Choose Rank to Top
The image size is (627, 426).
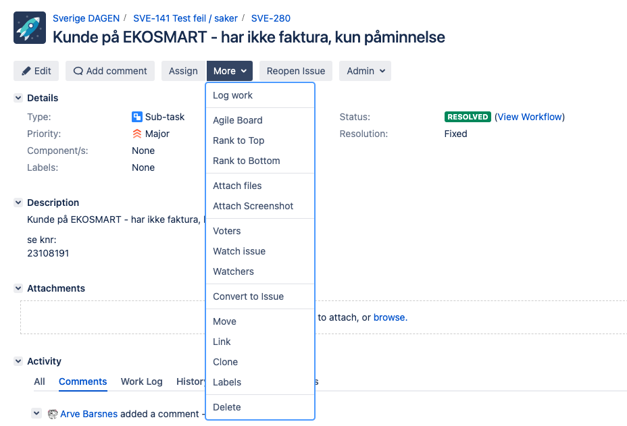260,140
